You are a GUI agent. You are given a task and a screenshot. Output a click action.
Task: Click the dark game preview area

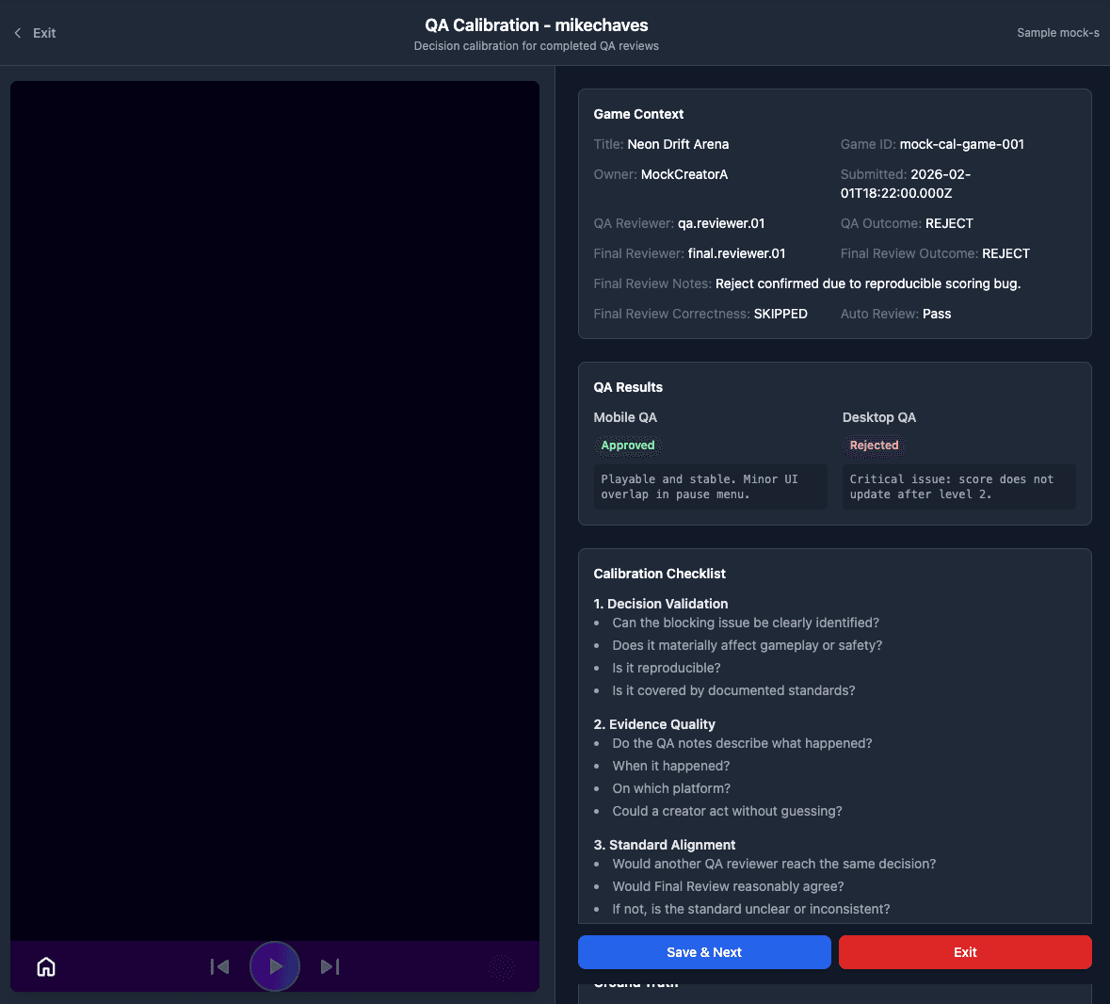[275, 510]
